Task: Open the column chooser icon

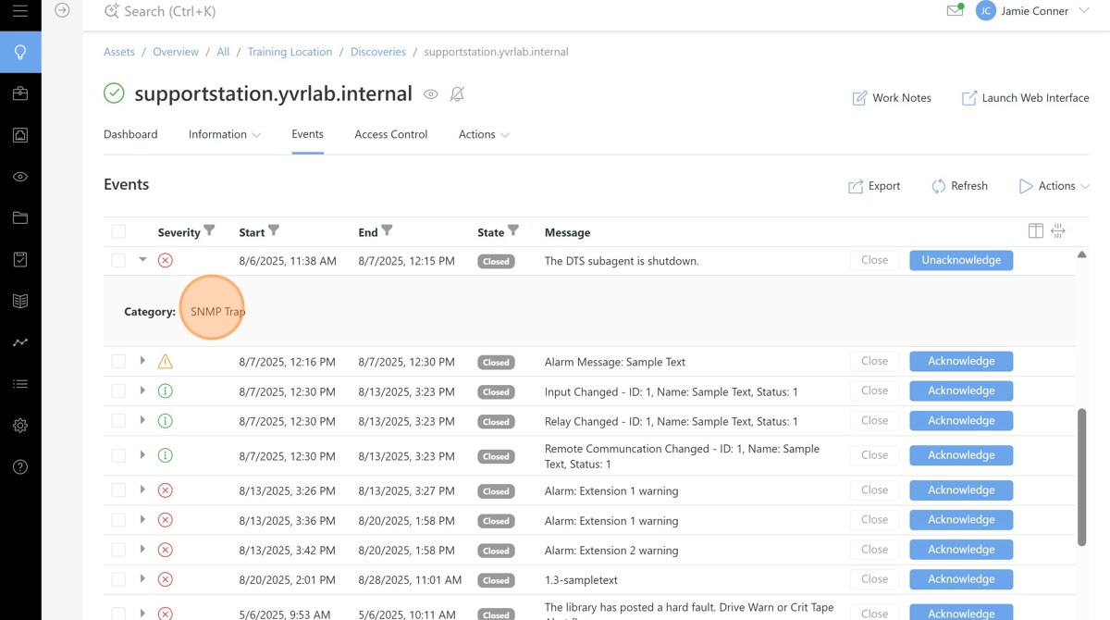Action: pos(1035,231)
